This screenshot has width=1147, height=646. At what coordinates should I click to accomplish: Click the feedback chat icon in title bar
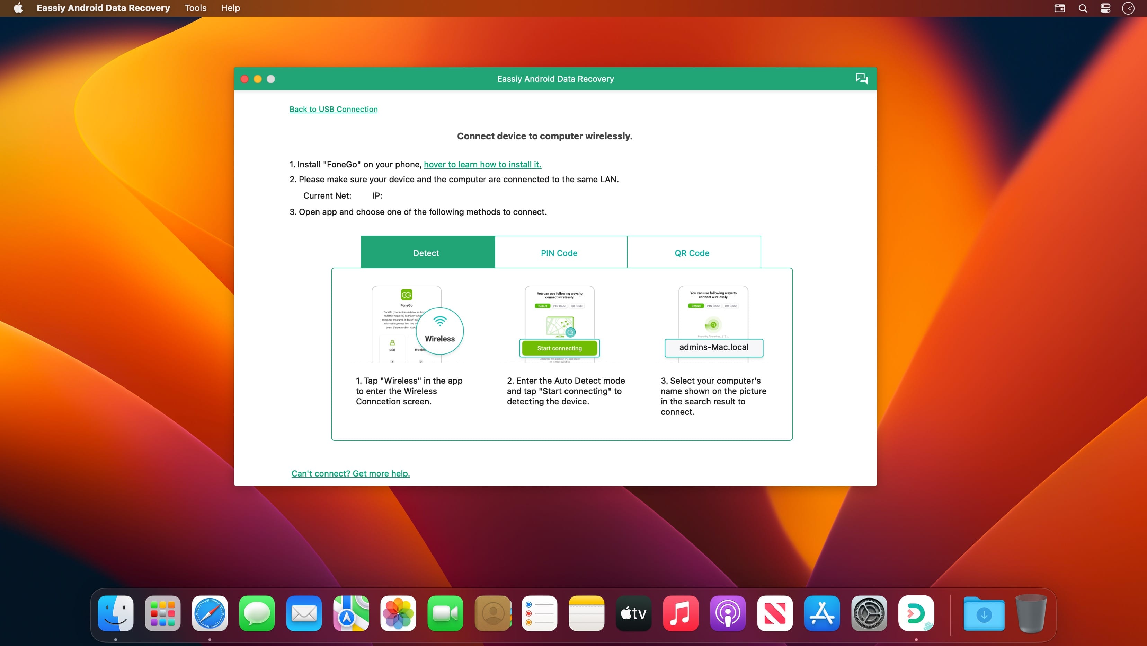coord(861,79)
